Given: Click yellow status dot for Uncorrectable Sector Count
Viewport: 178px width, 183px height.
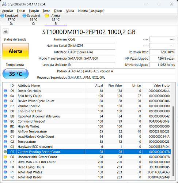Looking at the screenshot, I should tap(5, 157).
